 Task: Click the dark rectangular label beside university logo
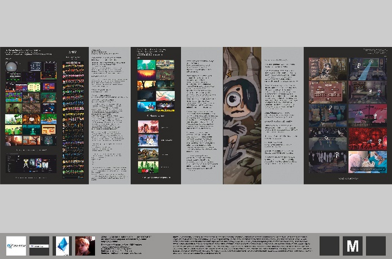point(39,246)
